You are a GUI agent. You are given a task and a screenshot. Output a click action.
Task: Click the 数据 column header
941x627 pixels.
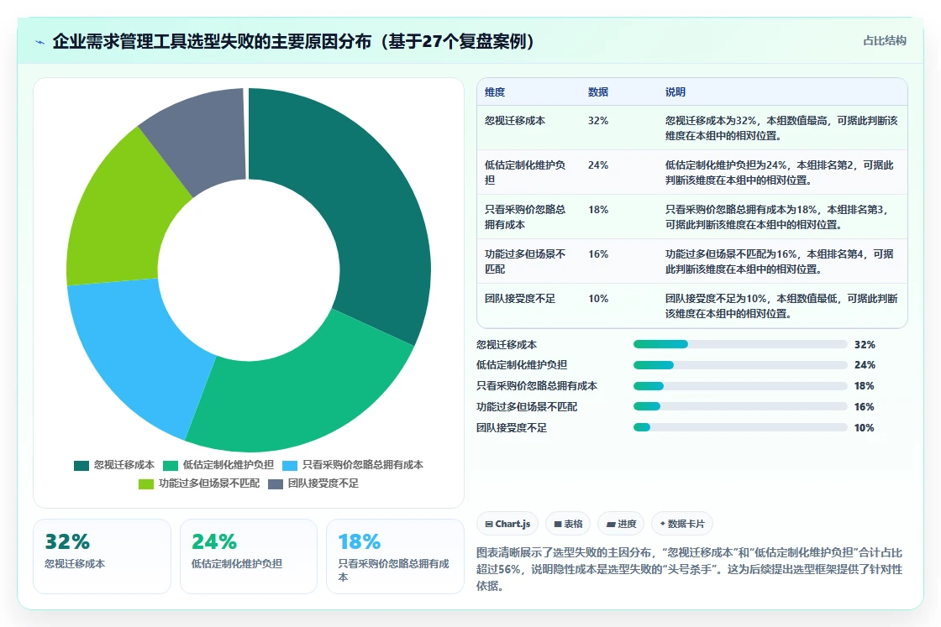[x=597, y=91]
